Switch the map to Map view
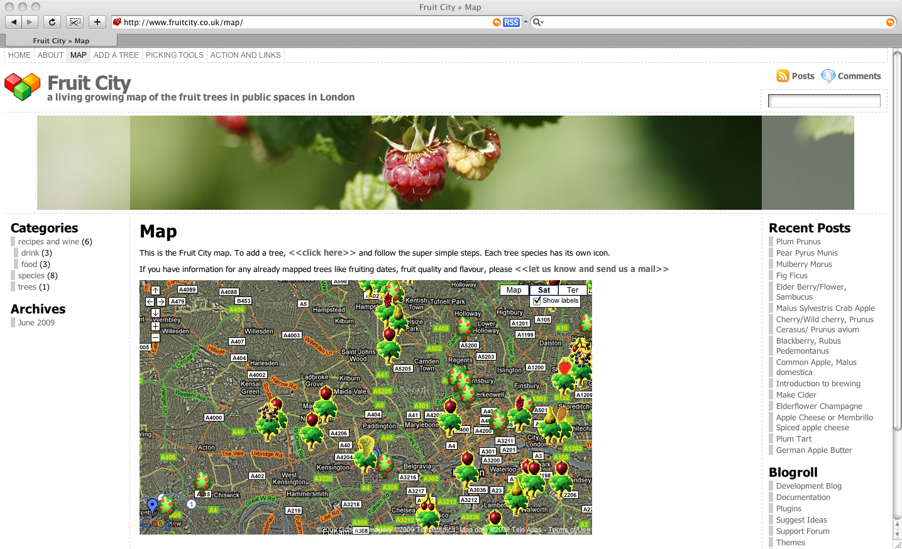902x549 pixels. pyautogui.click(x=514, y=290)
